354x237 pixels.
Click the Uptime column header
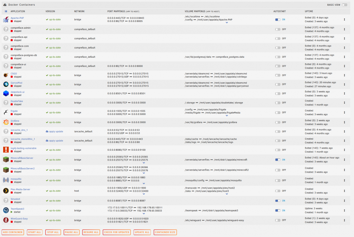point(309,11)
